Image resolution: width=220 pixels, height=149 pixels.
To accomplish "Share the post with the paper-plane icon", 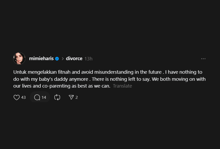I will tap(71, 98).
